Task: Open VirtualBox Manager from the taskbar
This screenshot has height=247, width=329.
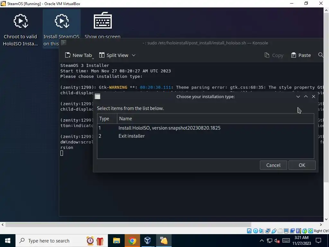Action: click(148, 241)
